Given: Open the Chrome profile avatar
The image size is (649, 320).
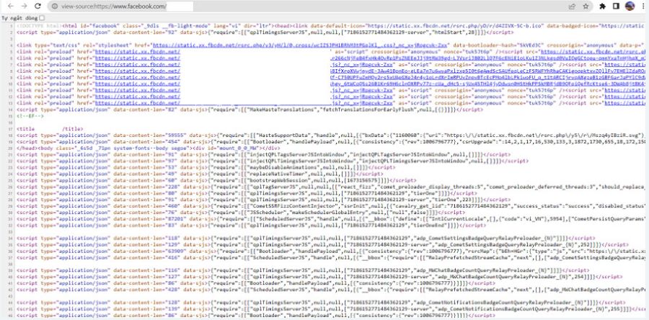Looking at the screenshot, I should click(x=630, y=6).
